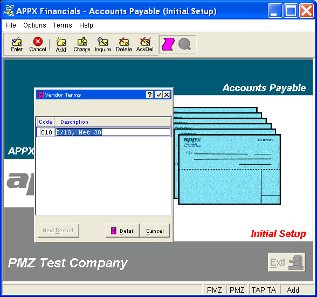Close the Vendor Terms dialog
This screenshot has height=297, width=317.
click(167, 94)
